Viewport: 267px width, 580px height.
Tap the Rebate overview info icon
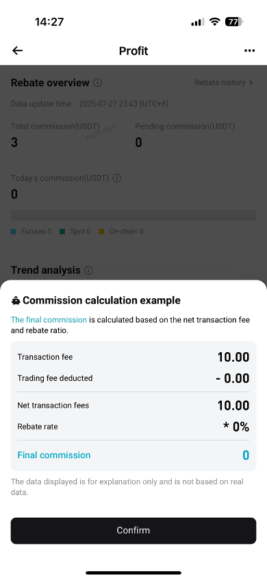tap(98, 83)
